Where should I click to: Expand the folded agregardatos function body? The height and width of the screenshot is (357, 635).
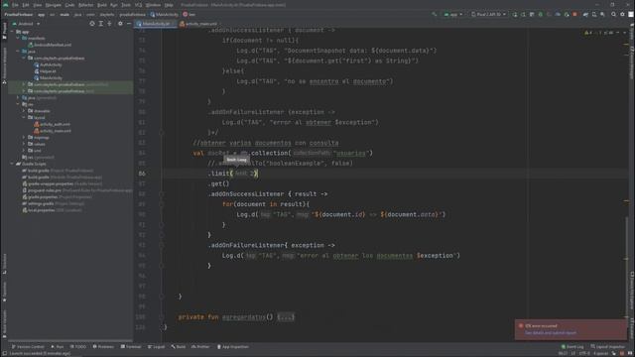click(x=286, y=317)
